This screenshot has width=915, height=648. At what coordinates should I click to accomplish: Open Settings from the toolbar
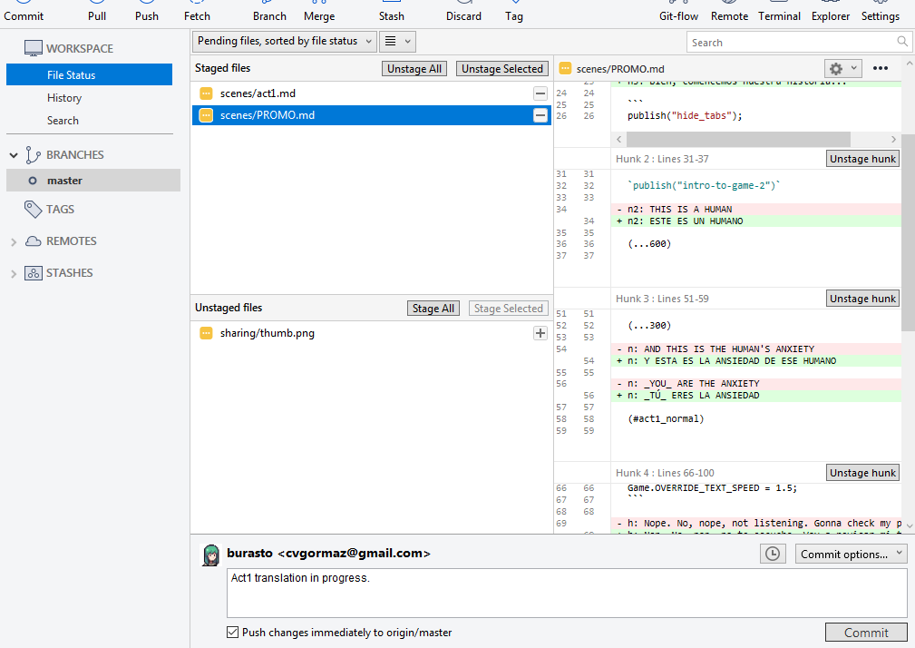[880, 11]
